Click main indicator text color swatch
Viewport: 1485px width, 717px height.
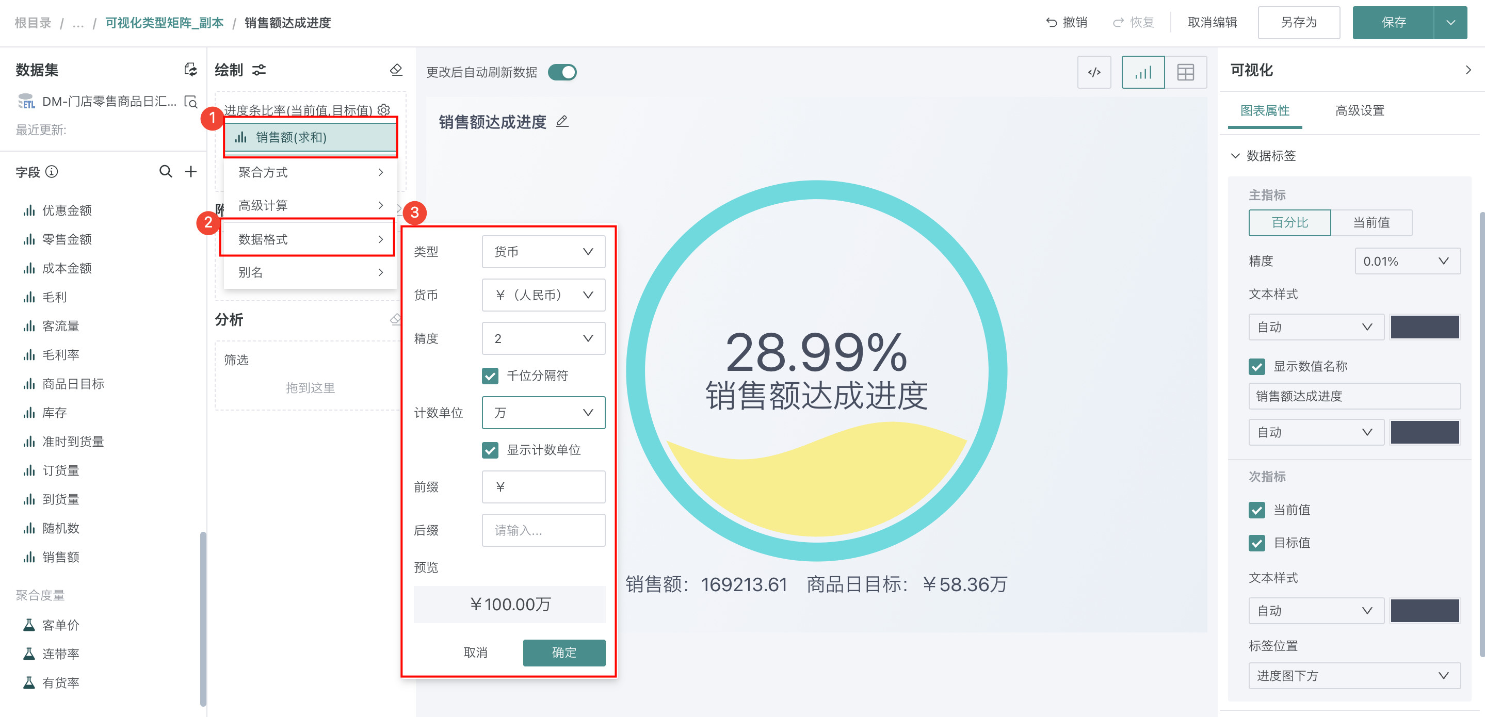1425,328
